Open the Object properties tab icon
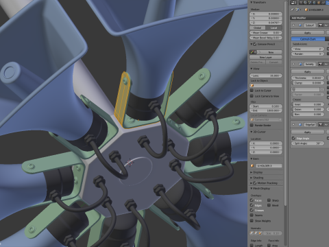The width and height of the screenshot is (329, 247). 319,3
